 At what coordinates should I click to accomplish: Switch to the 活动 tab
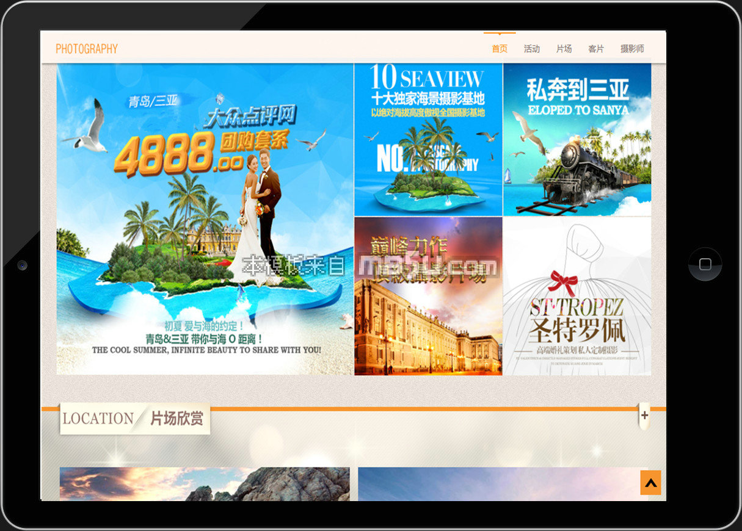pyautogui.click(x=531, y=49)
